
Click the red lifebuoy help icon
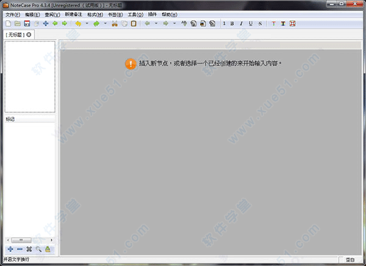click(292, 23)
